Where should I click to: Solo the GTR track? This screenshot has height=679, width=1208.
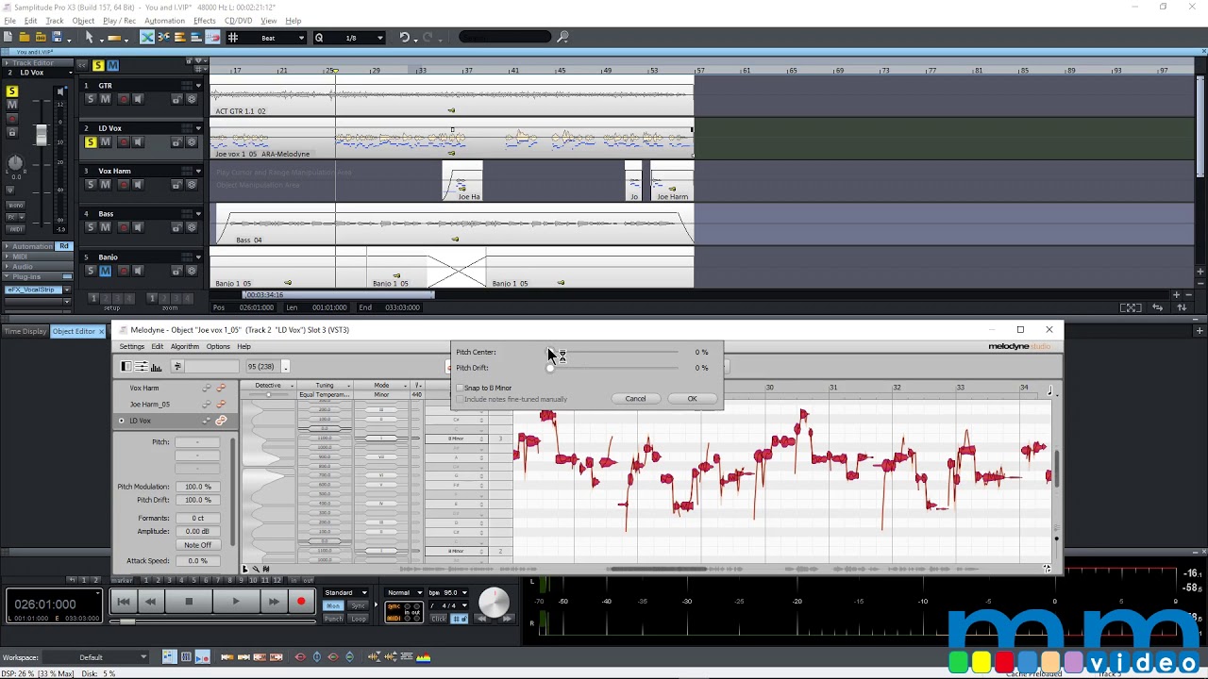tap(91, 99)
